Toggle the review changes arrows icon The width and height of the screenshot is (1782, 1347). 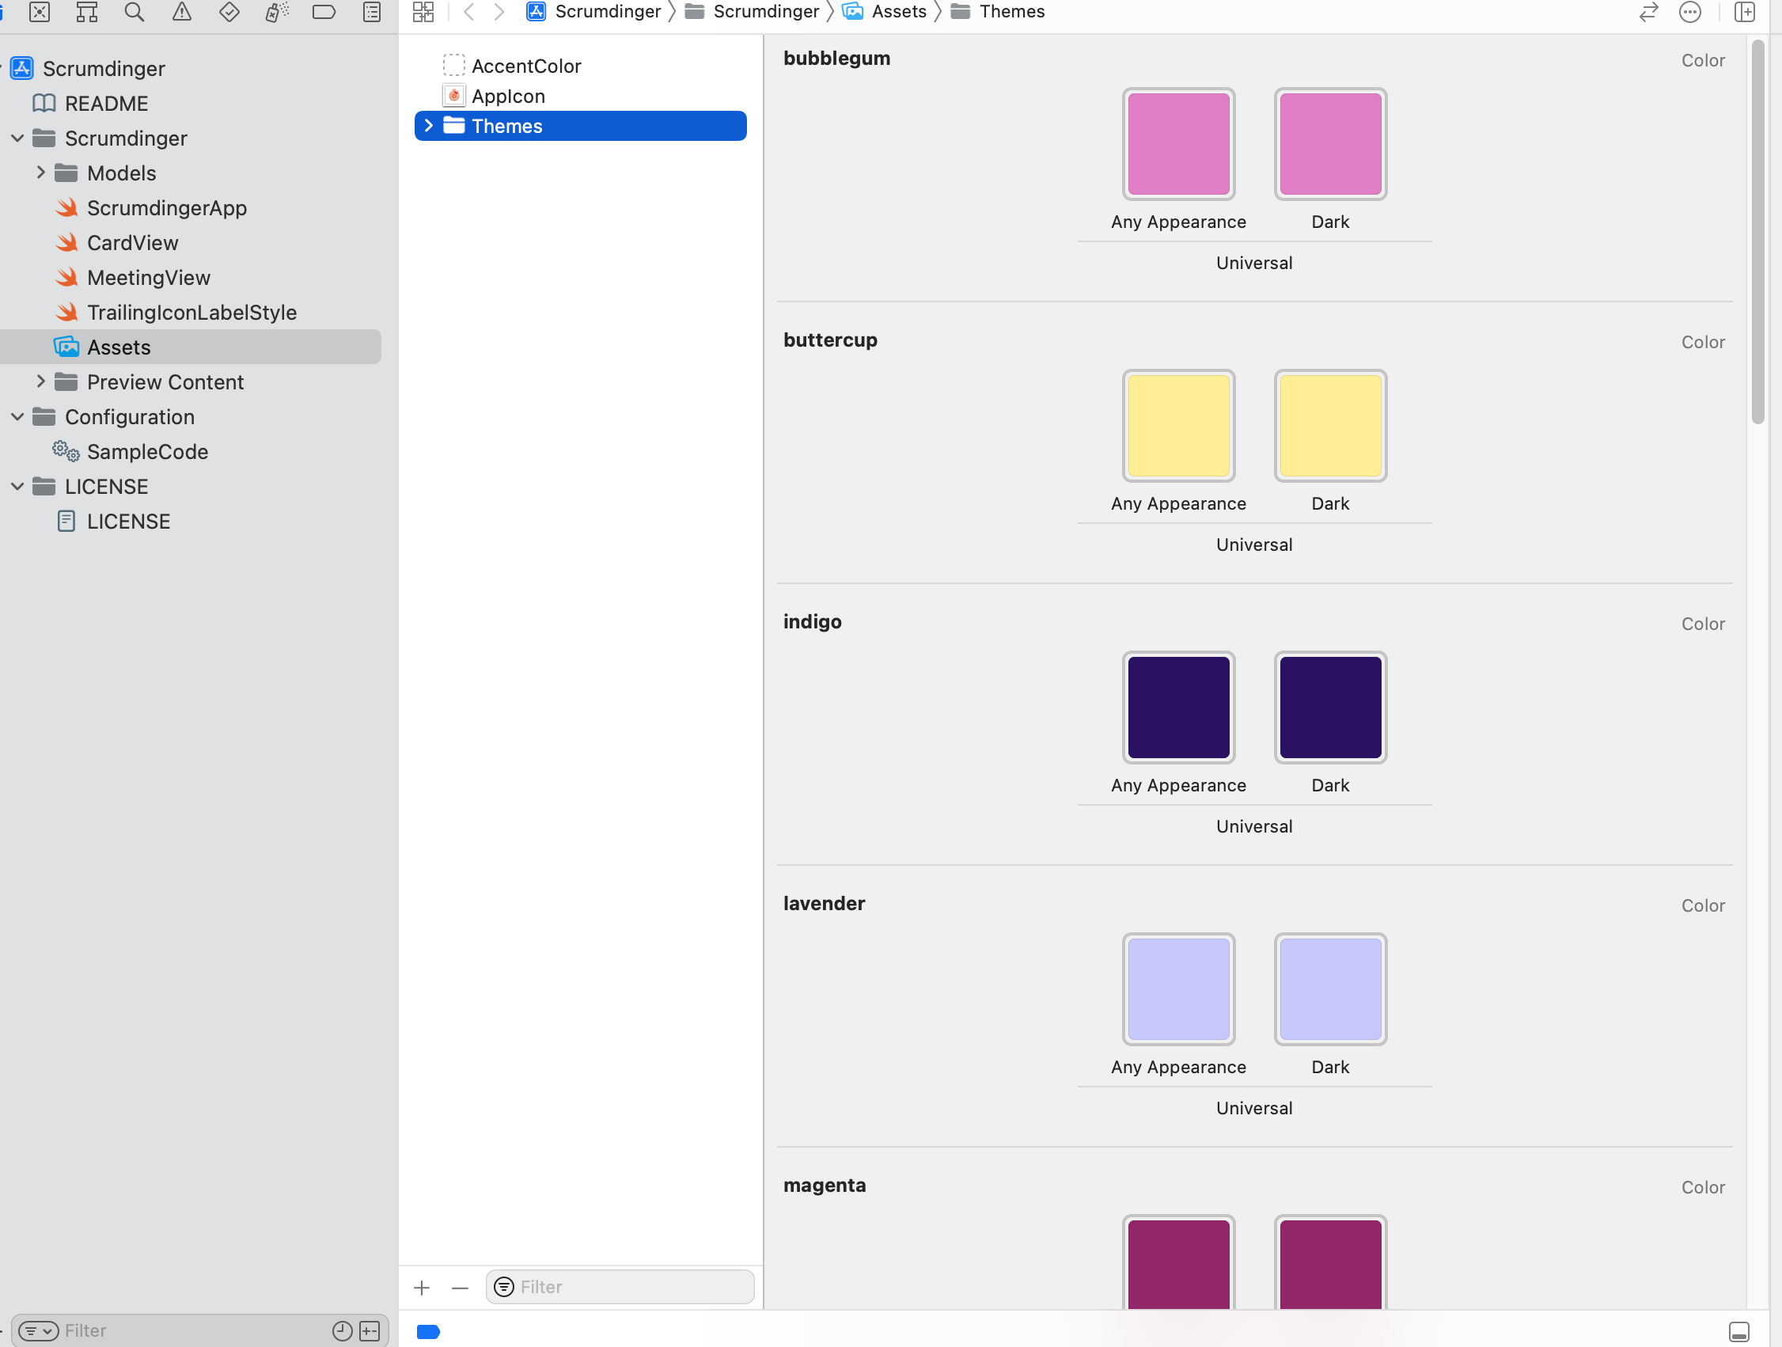coord(1649,12)
